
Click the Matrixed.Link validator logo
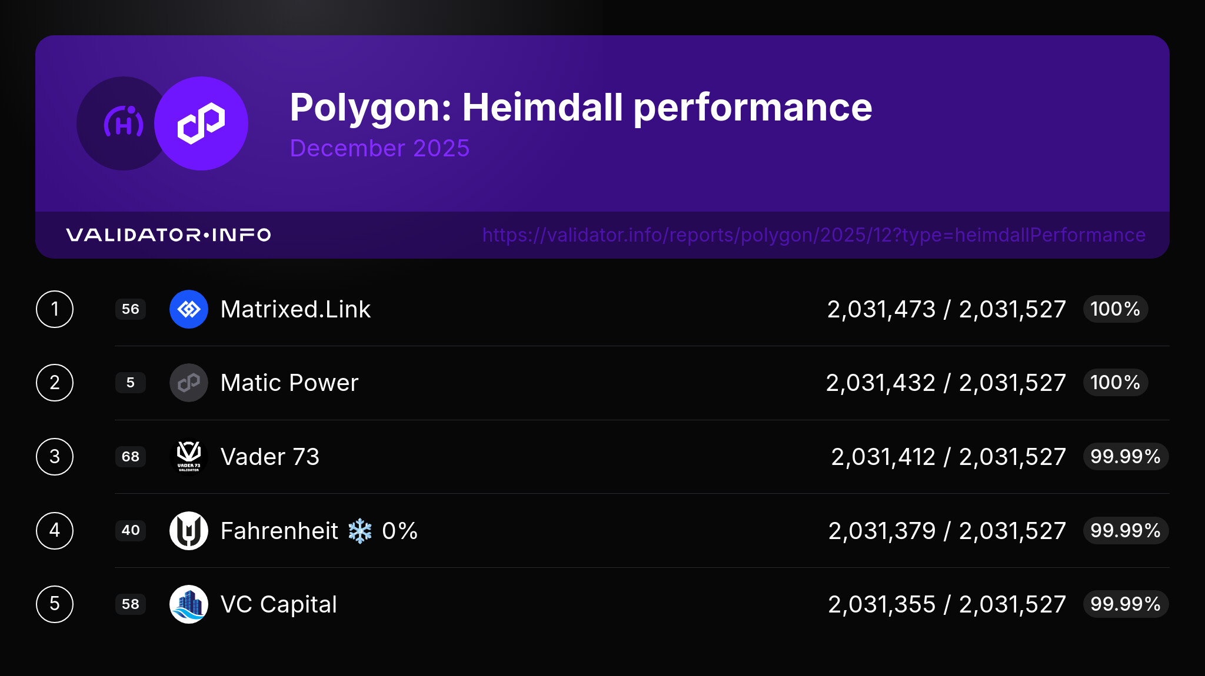pos(188,309)
